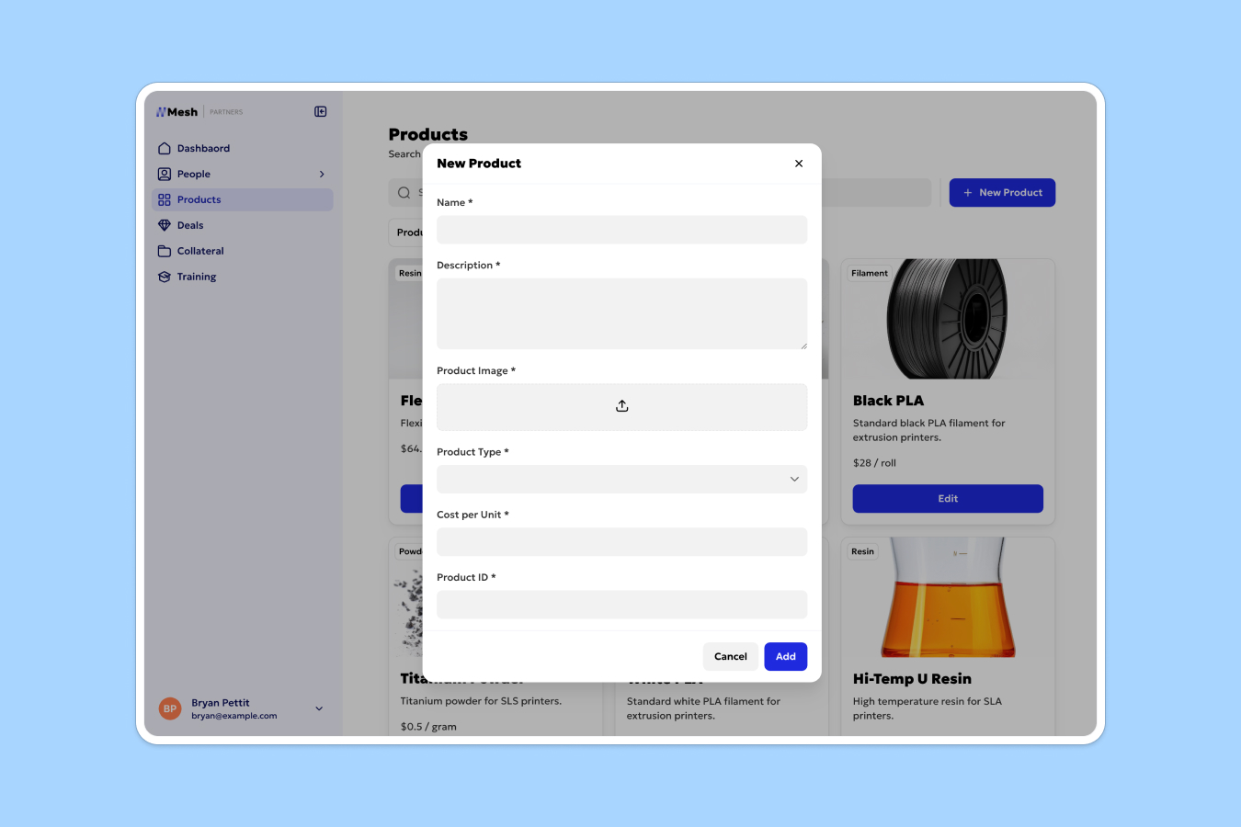
Task: Click the Resin tag on Hi-Temp U Resin
Action: tap(862, 551)
